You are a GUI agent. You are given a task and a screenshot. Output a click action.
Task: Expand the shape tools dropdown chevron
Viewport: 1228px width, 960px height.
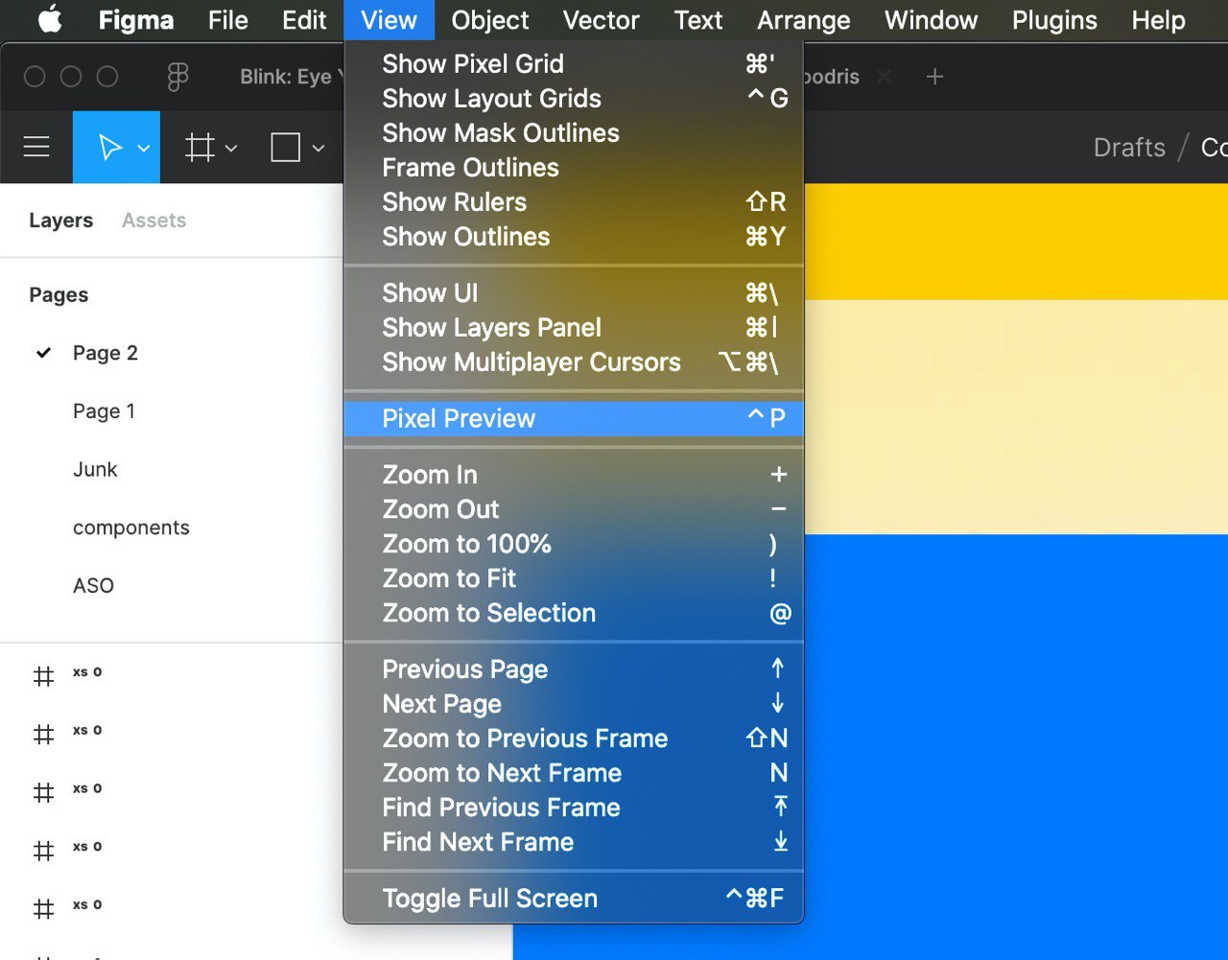tap(319, 148)
